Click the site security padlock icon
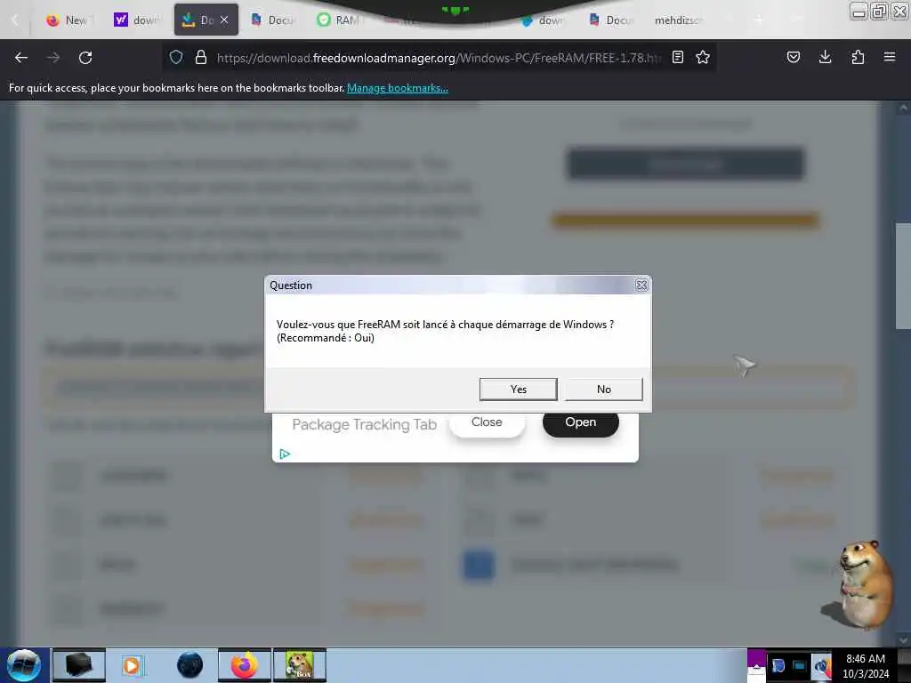This screenshot has height=683, width=911. coord(201,57)
